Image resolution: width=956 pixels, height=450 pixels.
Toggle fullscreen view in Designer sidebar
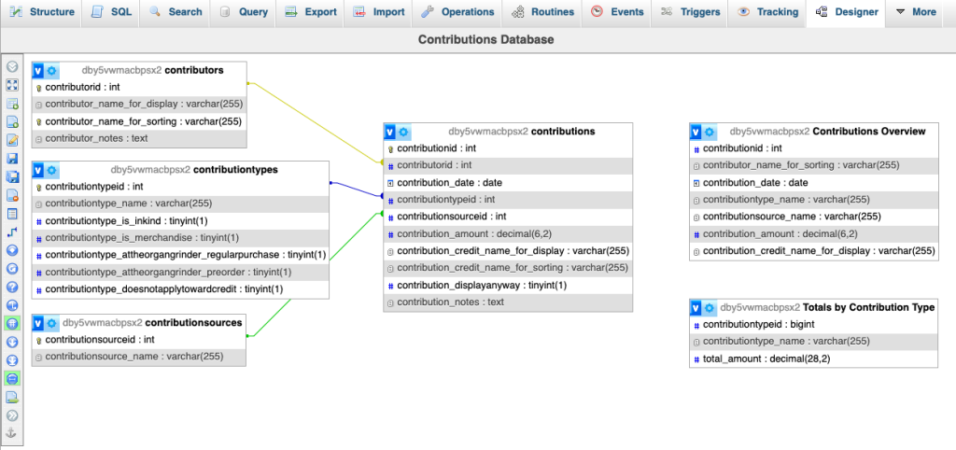(x=11, y=85)
